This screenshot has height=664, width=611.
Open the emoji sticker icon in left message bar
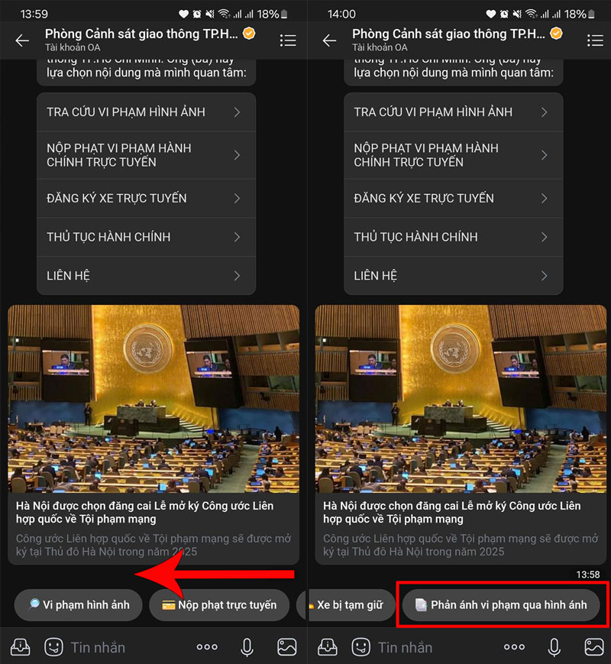point(53,647)
